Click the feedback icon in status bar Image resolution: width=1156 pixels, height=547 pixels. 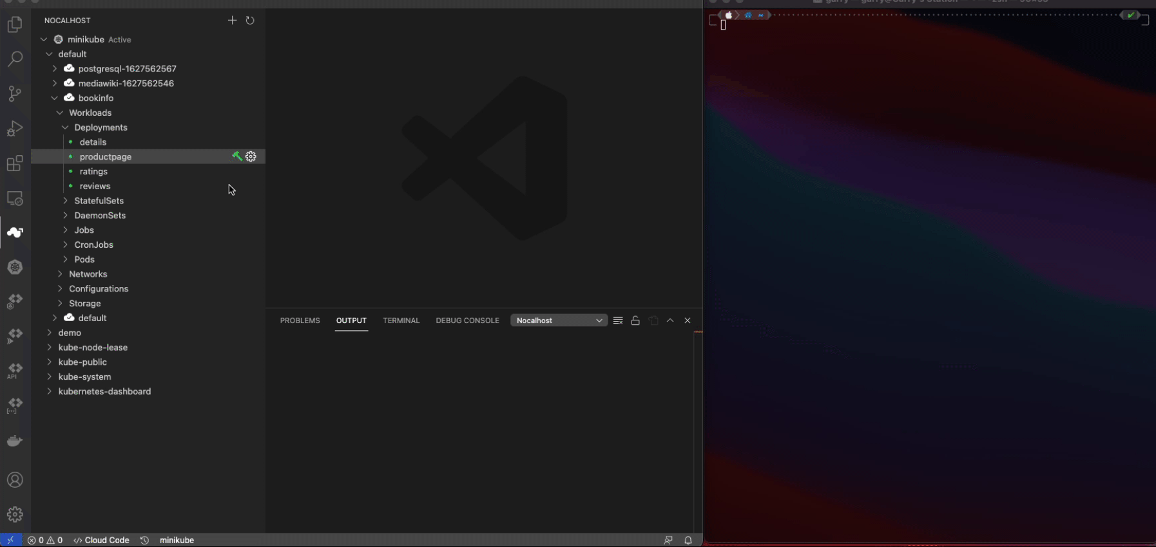(668, 540)
